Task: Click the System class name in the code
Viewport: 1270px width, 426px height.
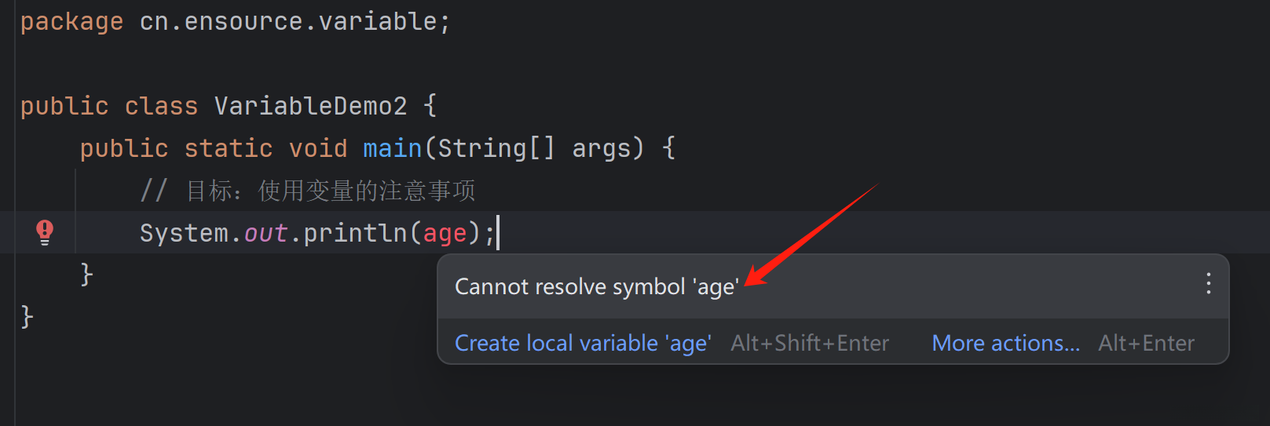Action: coord(184,233)
